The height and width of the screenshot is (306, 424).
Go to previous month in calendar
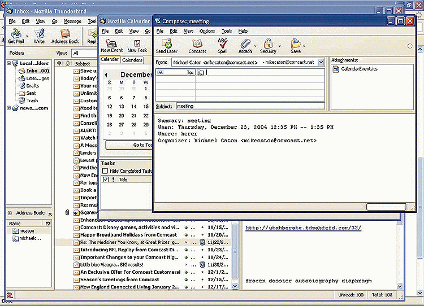(106, 75)
